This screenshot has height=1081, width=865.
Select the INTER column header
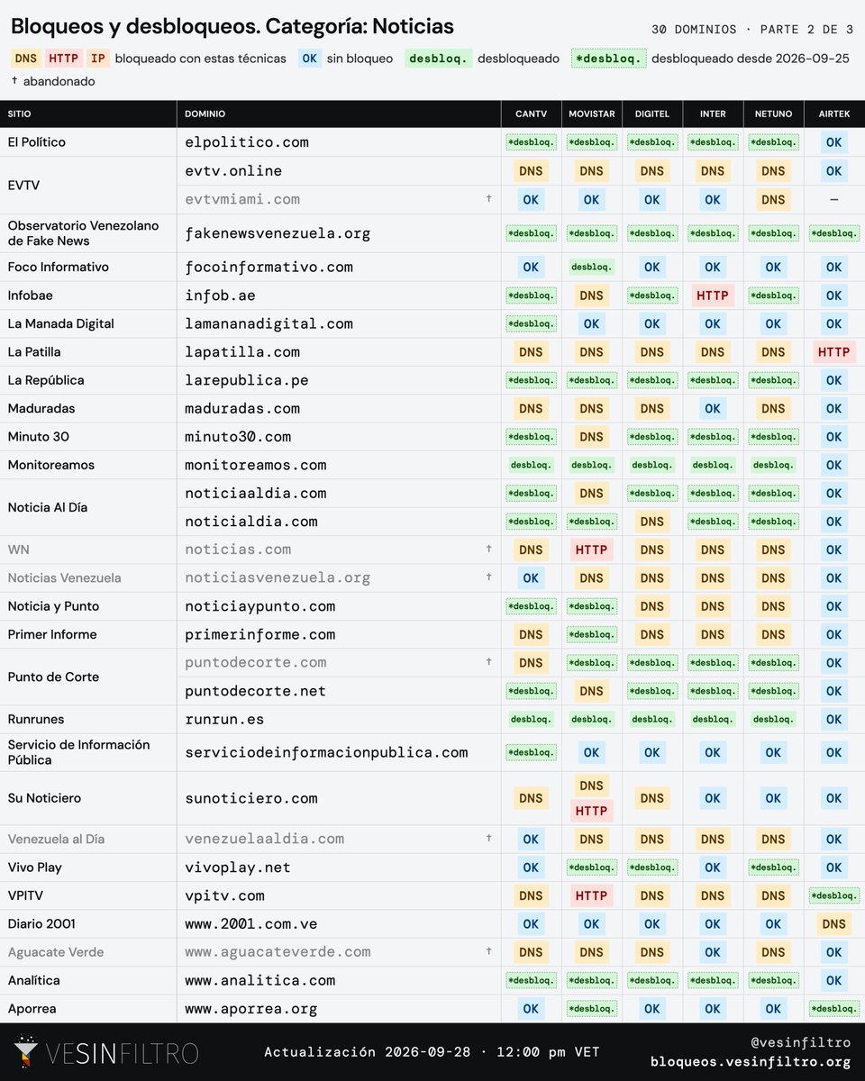713,114
